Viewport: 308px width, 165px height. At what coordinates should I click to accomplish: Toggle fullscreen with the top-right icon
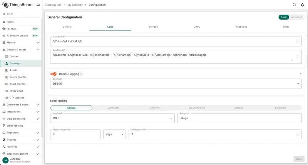tap(294, 5)
